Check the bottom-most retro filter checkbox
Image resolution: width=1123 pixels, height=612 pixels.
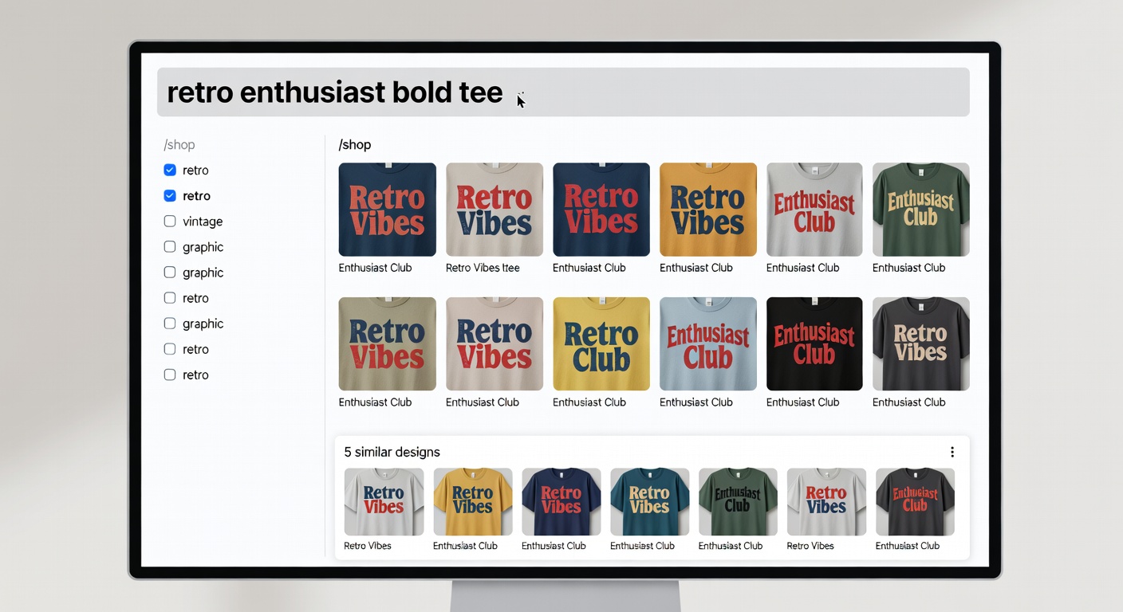[x=170, y=374]
